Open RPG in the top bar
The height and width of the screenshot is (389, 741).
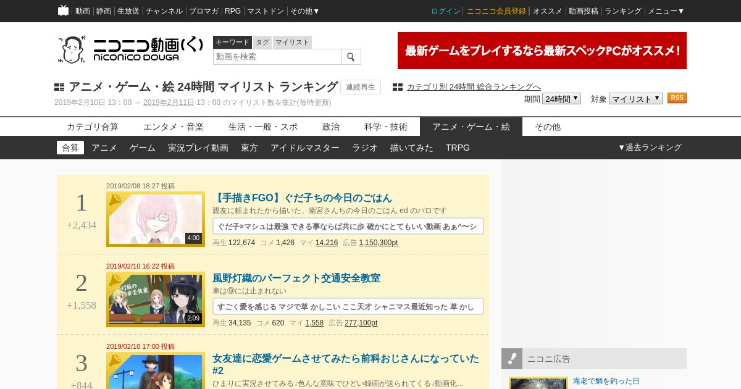pos(233,11)
